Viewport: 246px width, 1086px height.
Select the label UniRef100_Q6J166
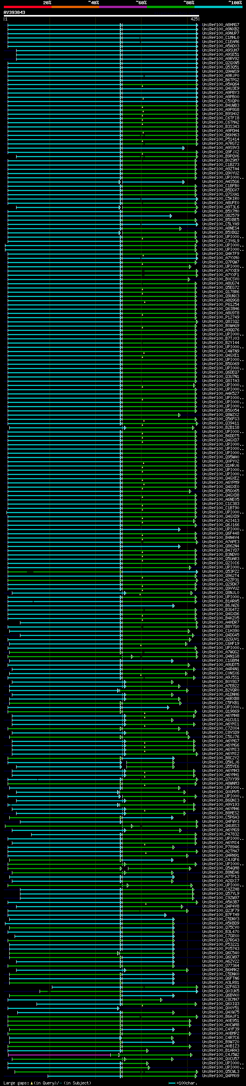(x=221, y=525)
